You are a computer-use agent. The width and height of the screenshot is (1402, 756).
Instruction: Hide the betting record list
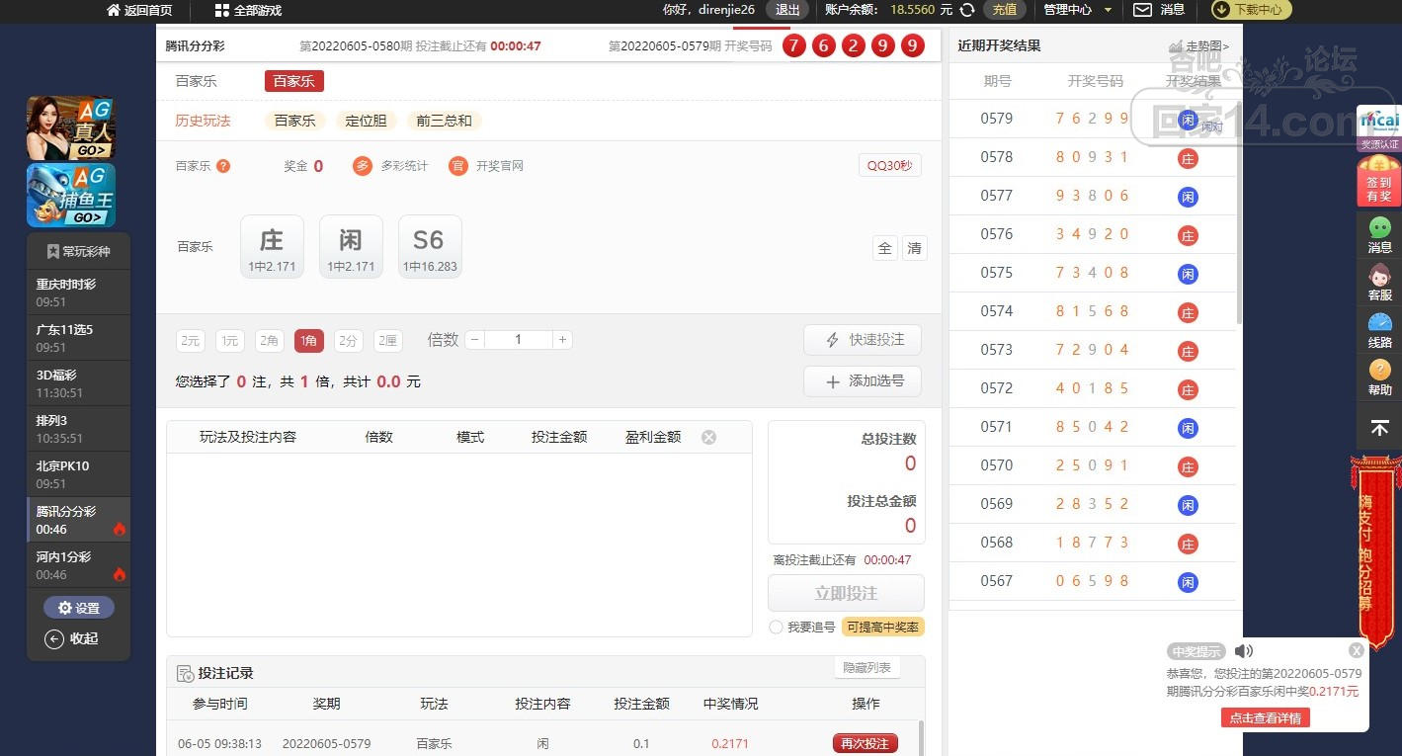(866, 668)
